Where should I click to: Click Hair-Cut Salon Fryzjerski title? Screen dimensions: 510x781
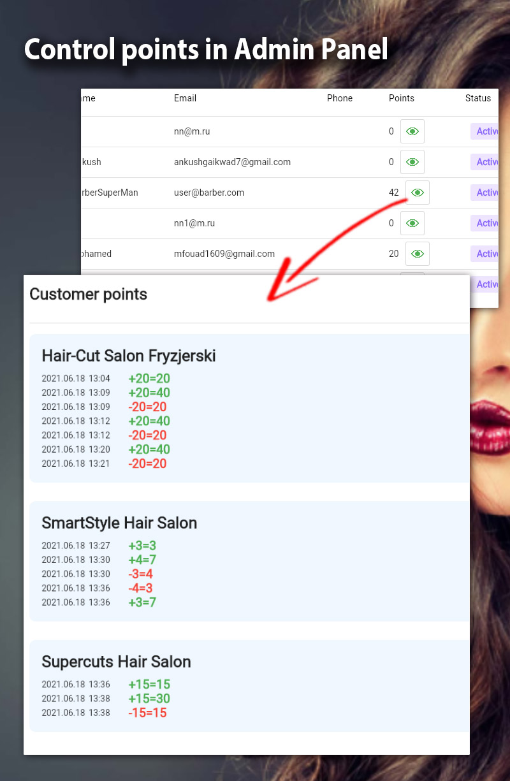point(129,356)
